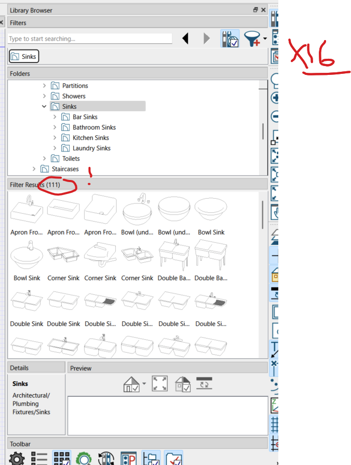
Task: Select the Bar Sinks folder
Action: click(79, 117)
